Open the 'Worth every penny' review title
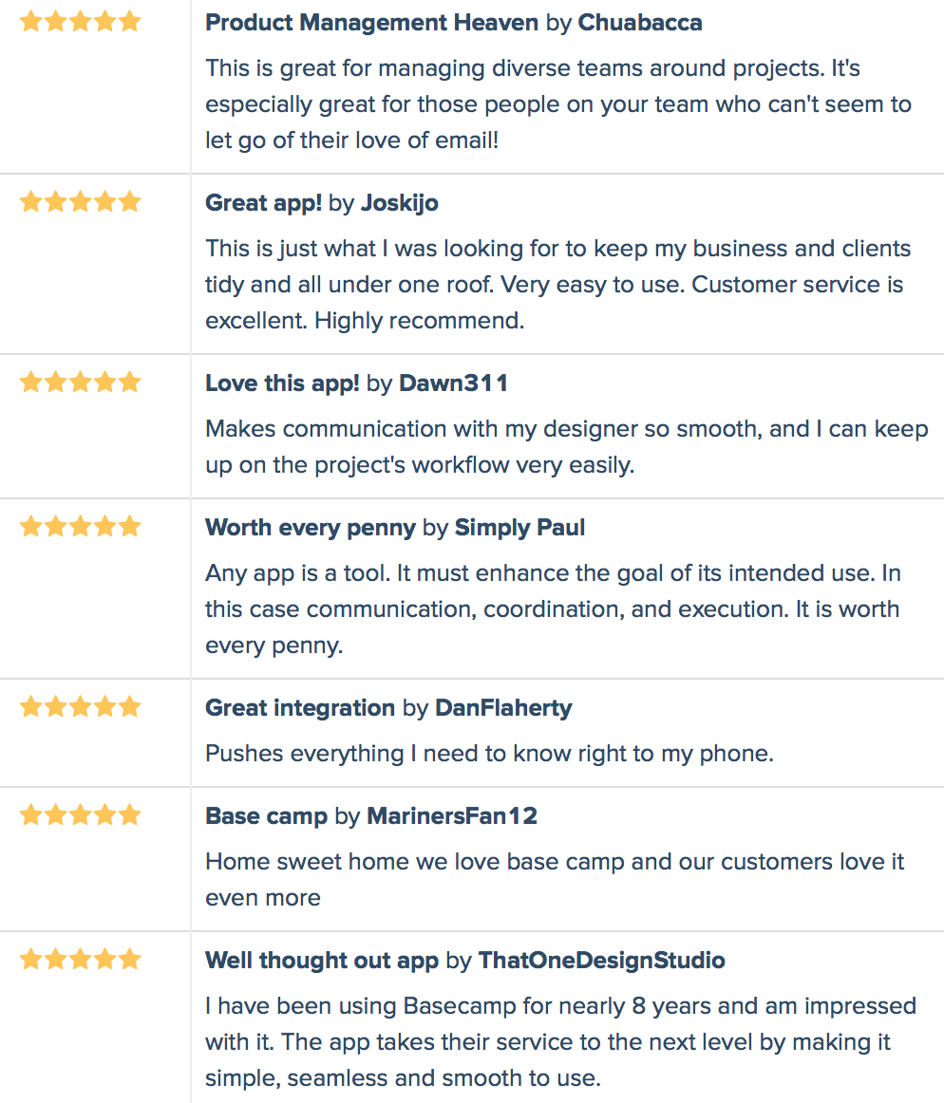The image size is (944, 1103). point(311,528)
